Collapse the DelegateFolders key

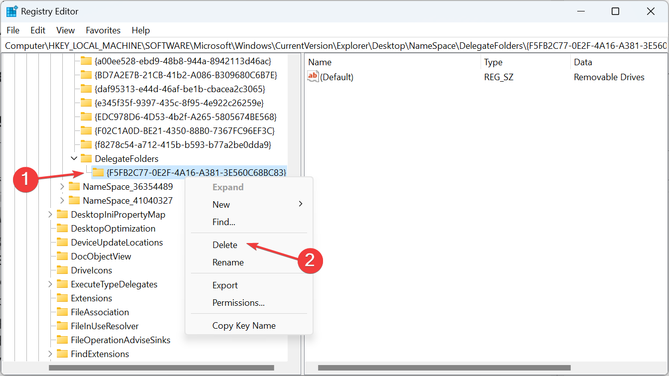74,159
